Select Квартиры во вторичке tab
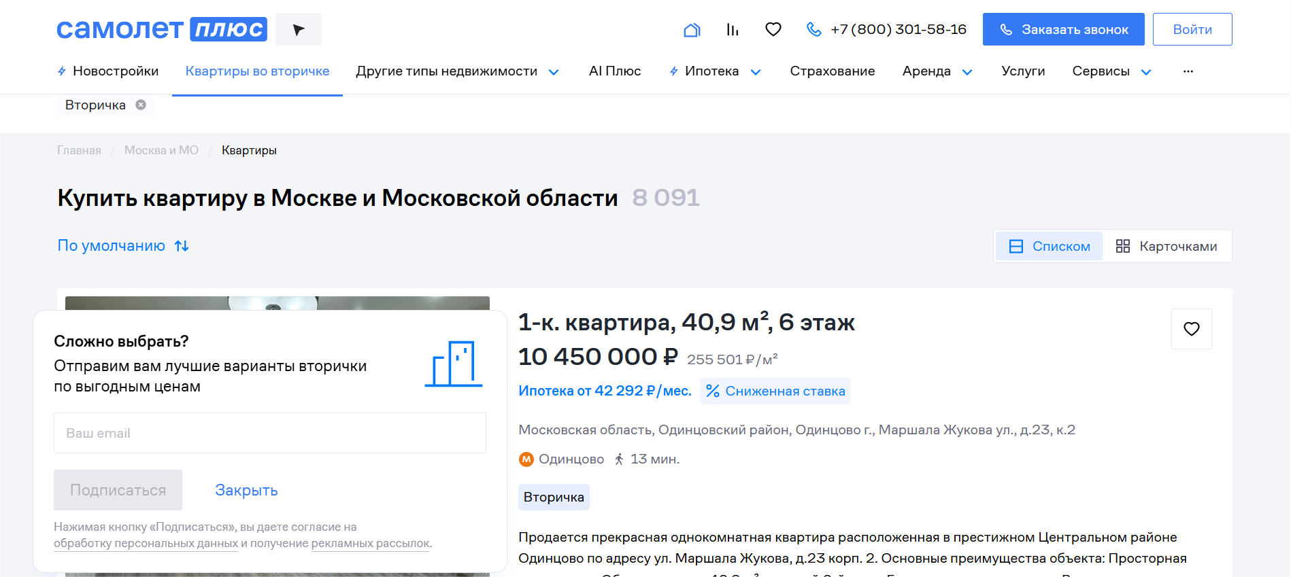Image resolution: width=1291 pixels, height=577 pixels. pyautogui.click(x=257, y=71)
